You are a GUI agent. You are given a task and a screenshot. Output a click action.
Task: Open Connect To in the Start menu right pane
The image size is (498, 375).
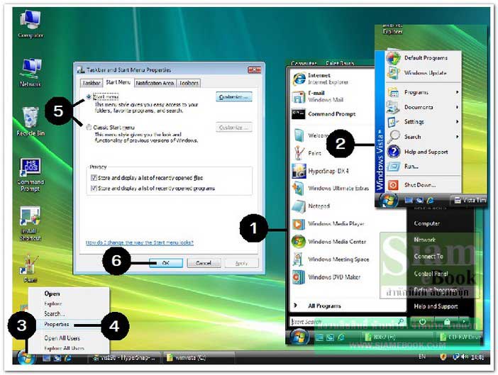tap(428, 256)
